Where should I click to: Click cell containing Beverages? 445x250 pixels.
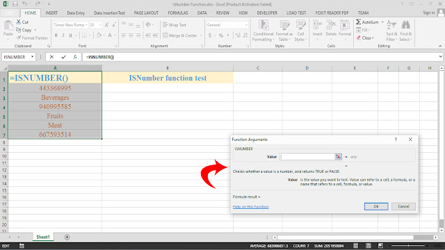point(55,97)
